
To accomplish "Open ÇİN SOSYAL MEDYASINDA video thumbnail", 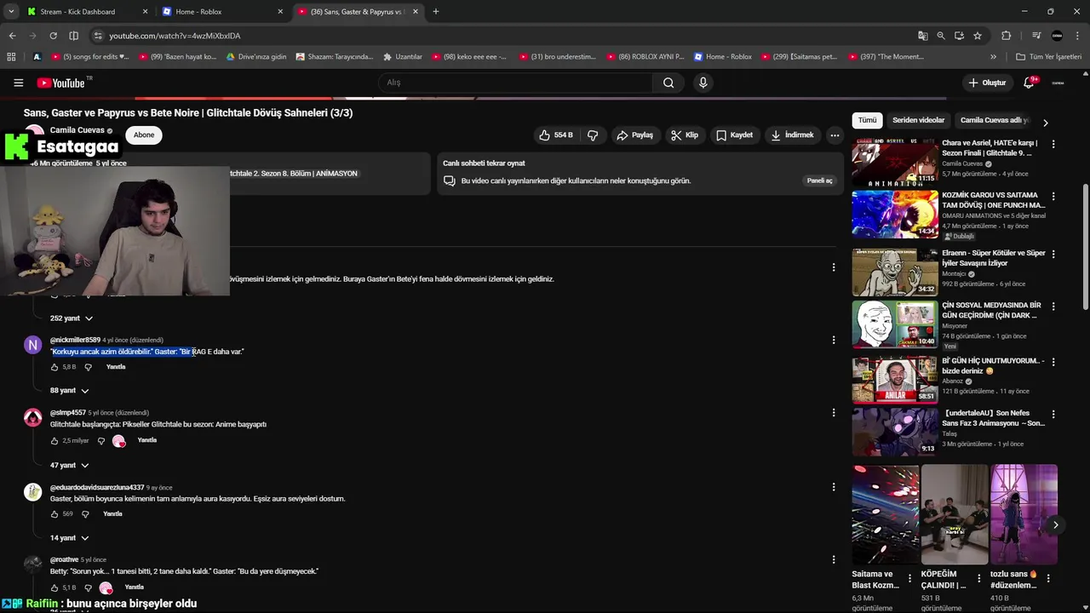I will (895, 324).
